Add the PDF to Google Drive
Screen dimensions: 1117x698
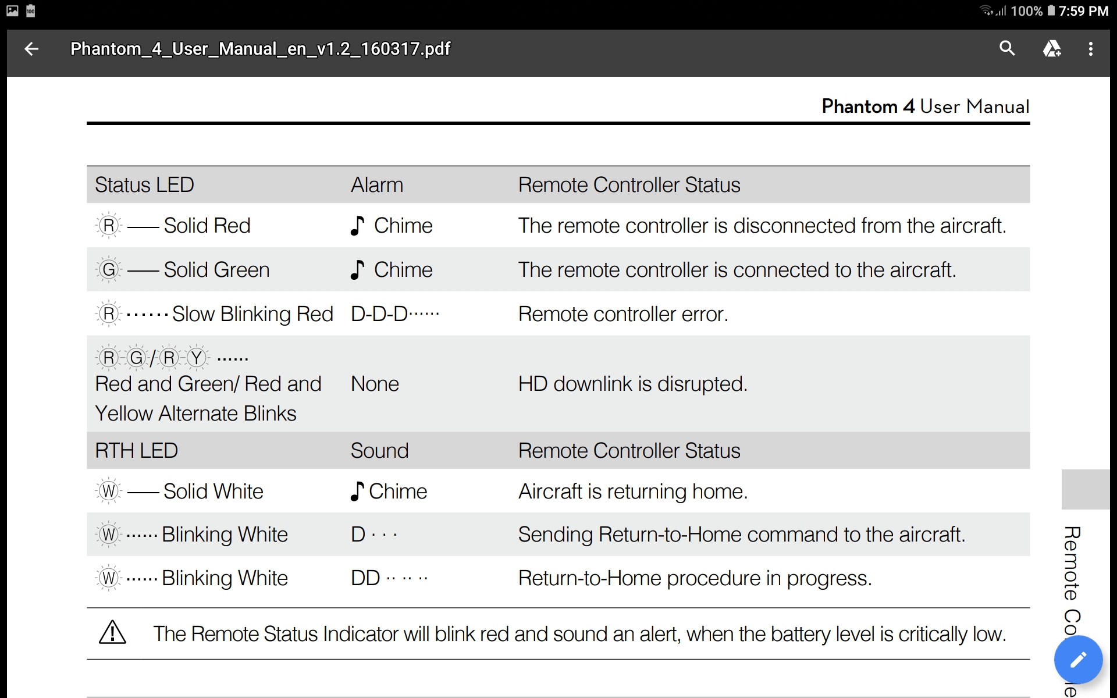pyautogui.click(x=1052, y=48)
